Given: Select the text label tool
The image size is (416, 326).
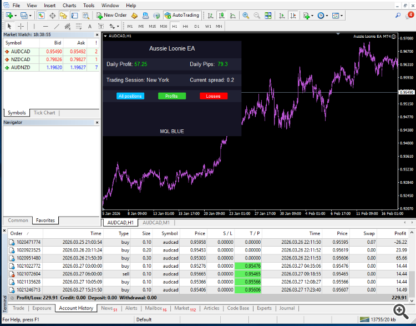Looking at the screenshot, I should [x=101, y=26].
